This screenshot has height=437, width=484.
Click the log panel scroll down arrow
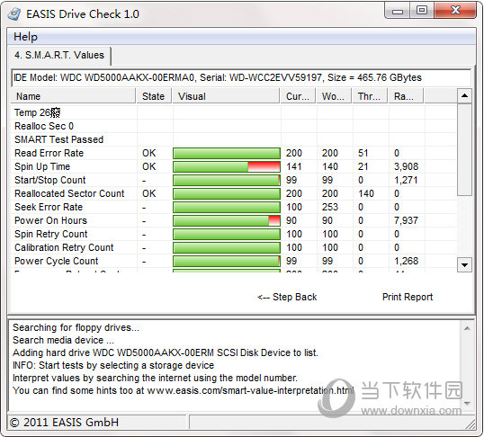click(x=467, y=403)
